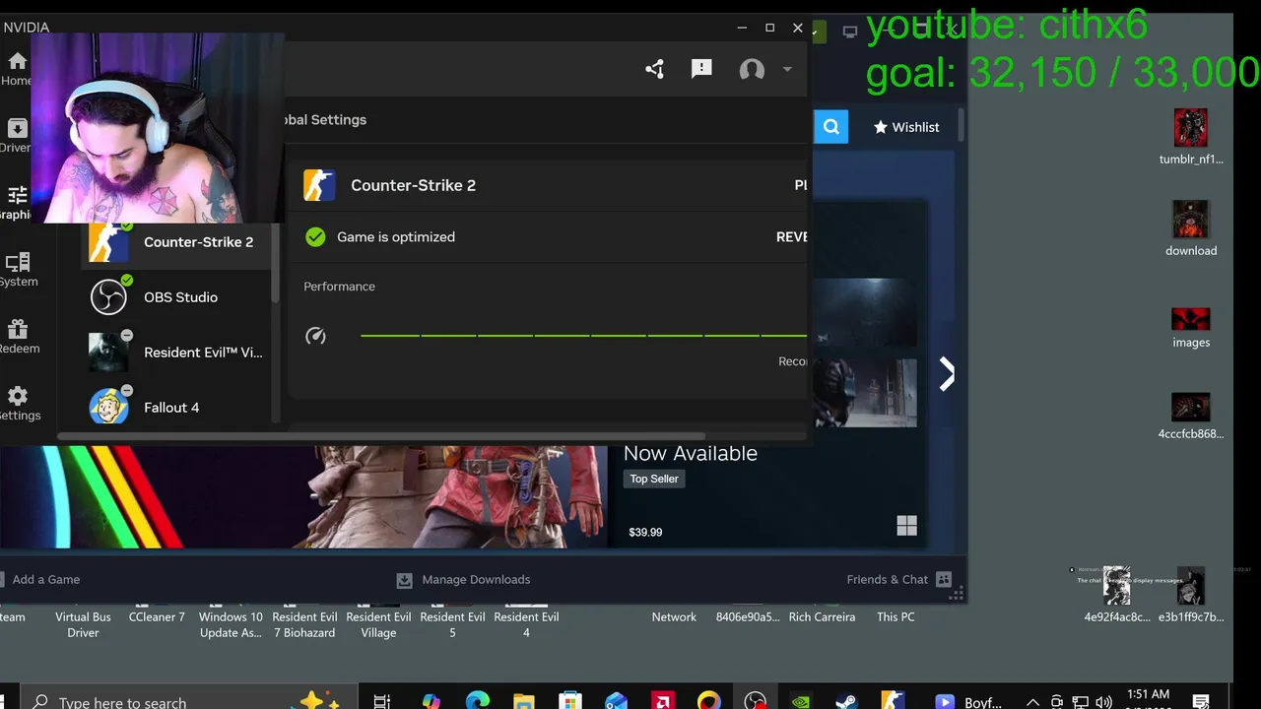The height and width of the screenshot is (709, 1261).
Task: Click the $39.99 price in Steam
Action: coord(645,532)
